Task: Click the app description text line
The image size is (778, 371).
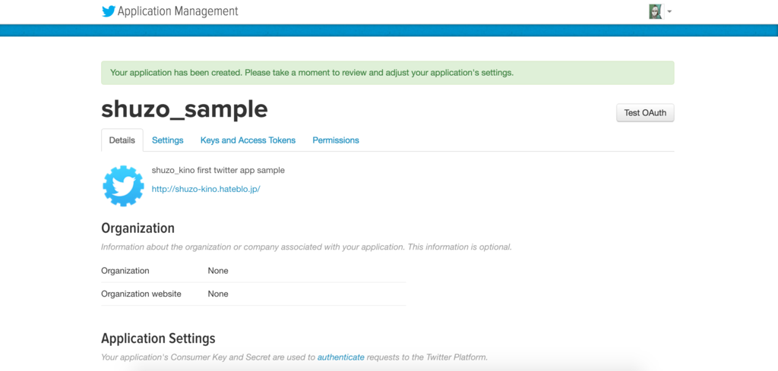Action: point(218,171)
